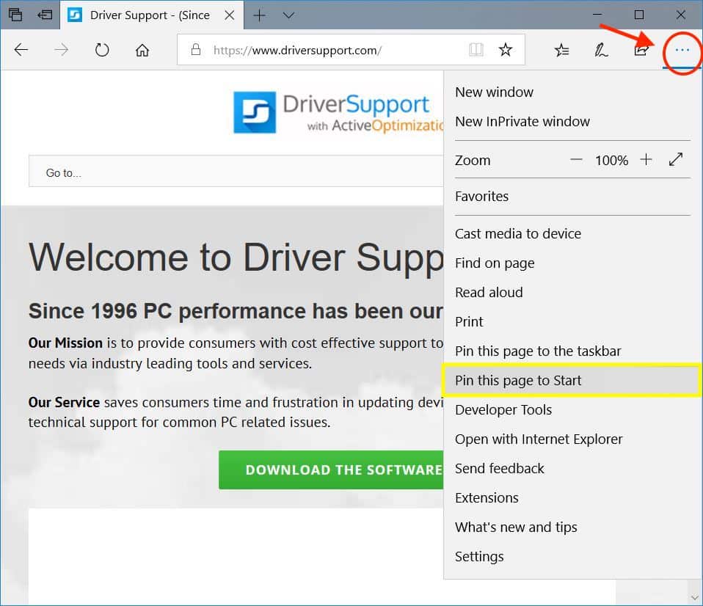Show tabs you've set aside icon
The image size is (703, 606).
[15, 15]
